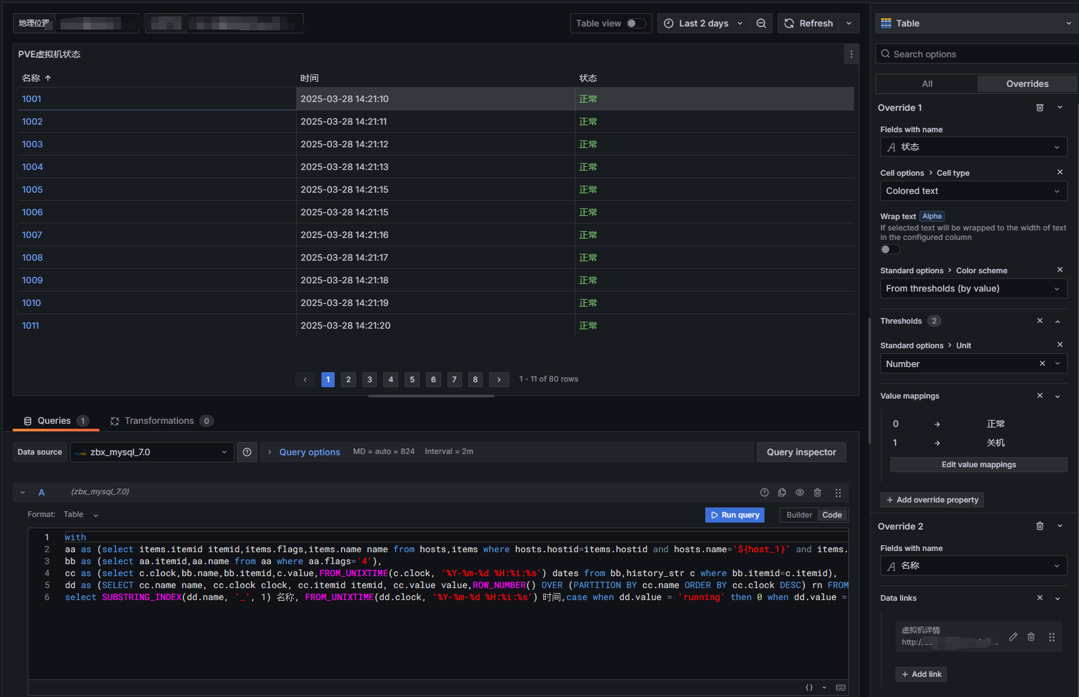1079x697 pixels.
Task: Remove the Color scheme override property
Action: coord(1060,270)
